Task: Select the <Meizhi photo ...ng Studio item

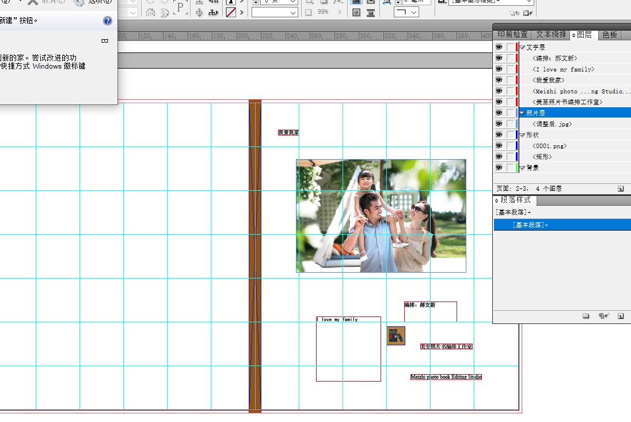Action: pos(581,91)
